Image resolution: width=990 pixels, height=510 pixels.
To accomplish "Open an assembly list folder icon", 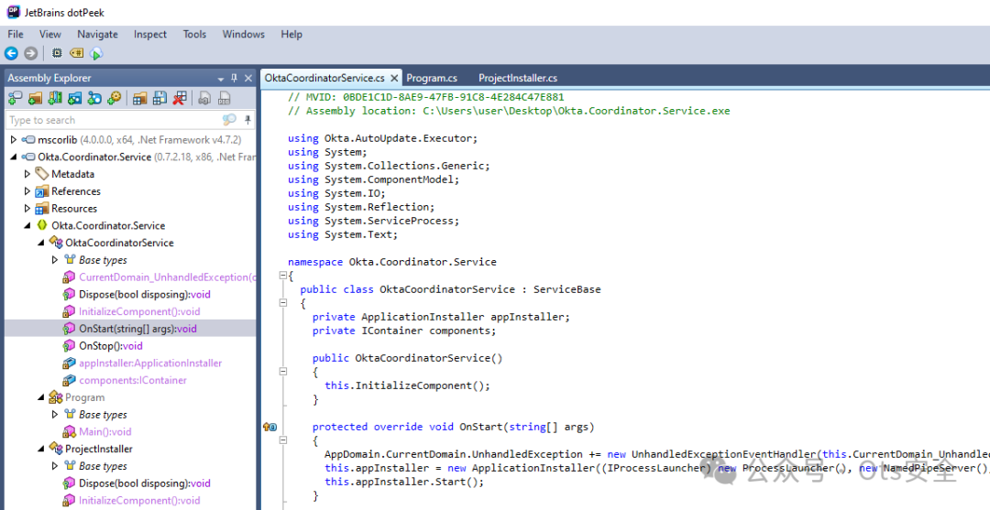I will click(139, 98).
